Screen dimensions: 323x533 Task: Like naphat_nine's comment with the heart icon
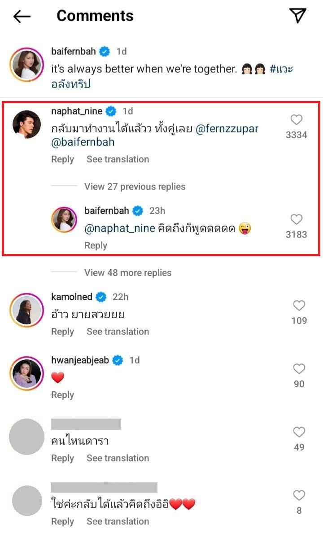point(296,119)
